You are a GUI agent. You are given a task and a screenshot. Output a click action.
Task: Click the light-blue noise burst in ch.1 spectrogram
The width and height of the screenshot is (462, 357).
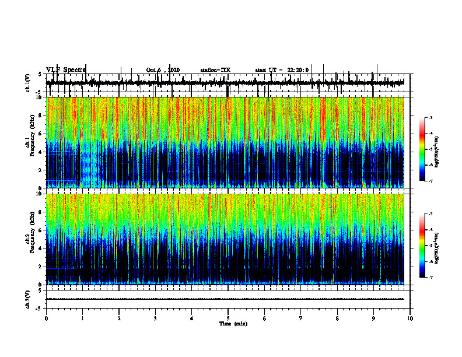tap(89, 165)
